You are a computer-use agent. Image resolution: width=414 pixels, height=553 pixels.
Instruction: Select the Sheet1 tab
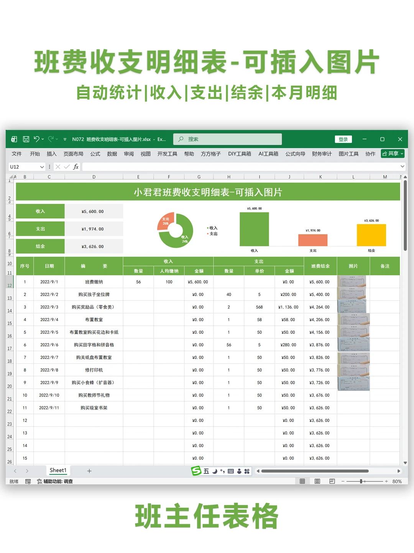point(58,470)
